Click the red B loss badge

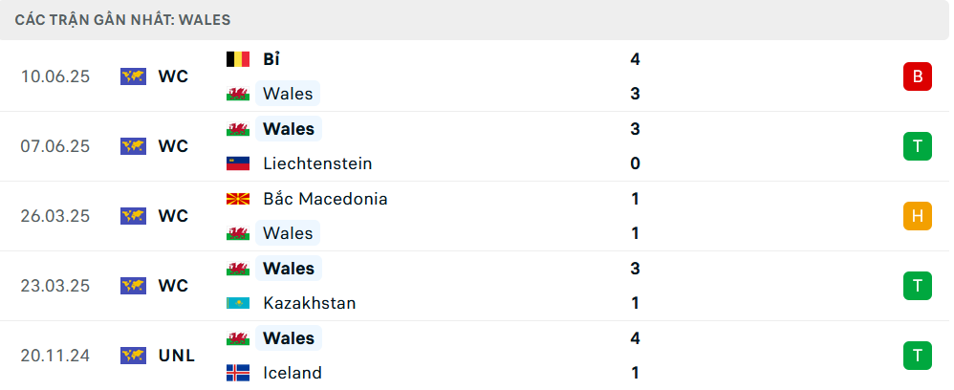[x=917, y=76]
